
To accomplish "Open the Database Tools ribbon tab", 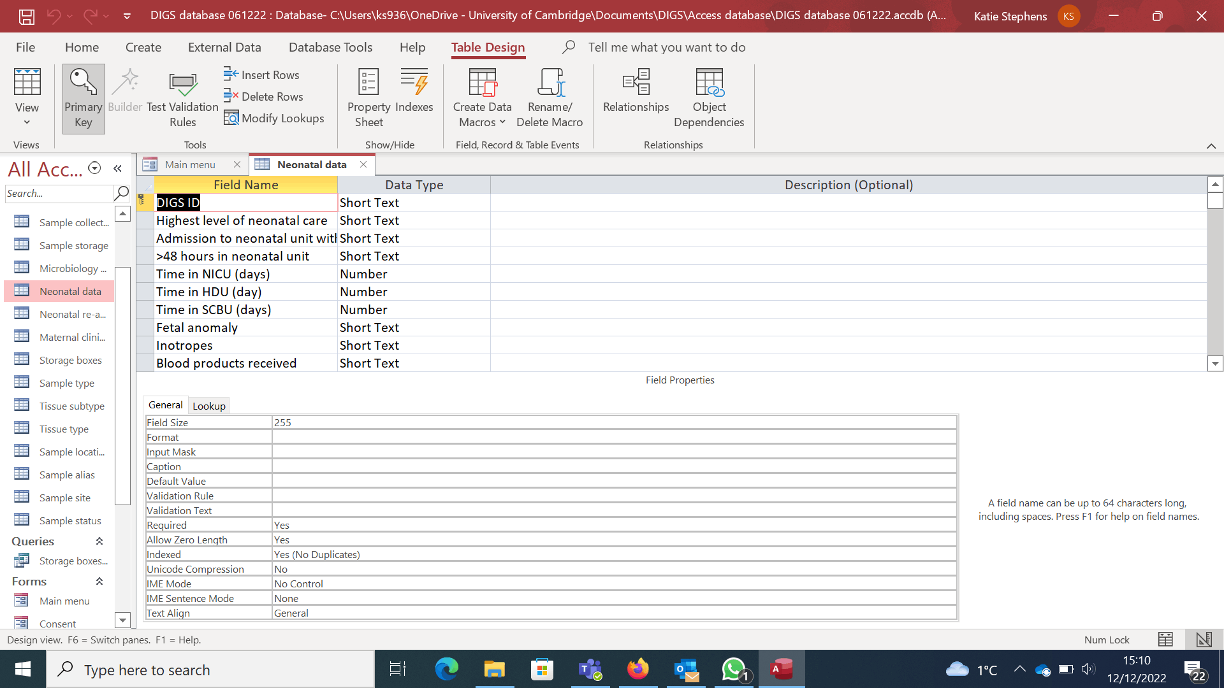I will [330, 47].
